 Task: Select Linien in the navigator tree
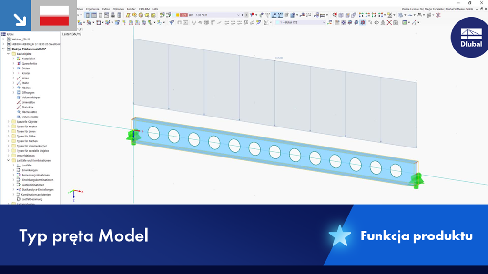pyautogui.click(x=25, y=78)
